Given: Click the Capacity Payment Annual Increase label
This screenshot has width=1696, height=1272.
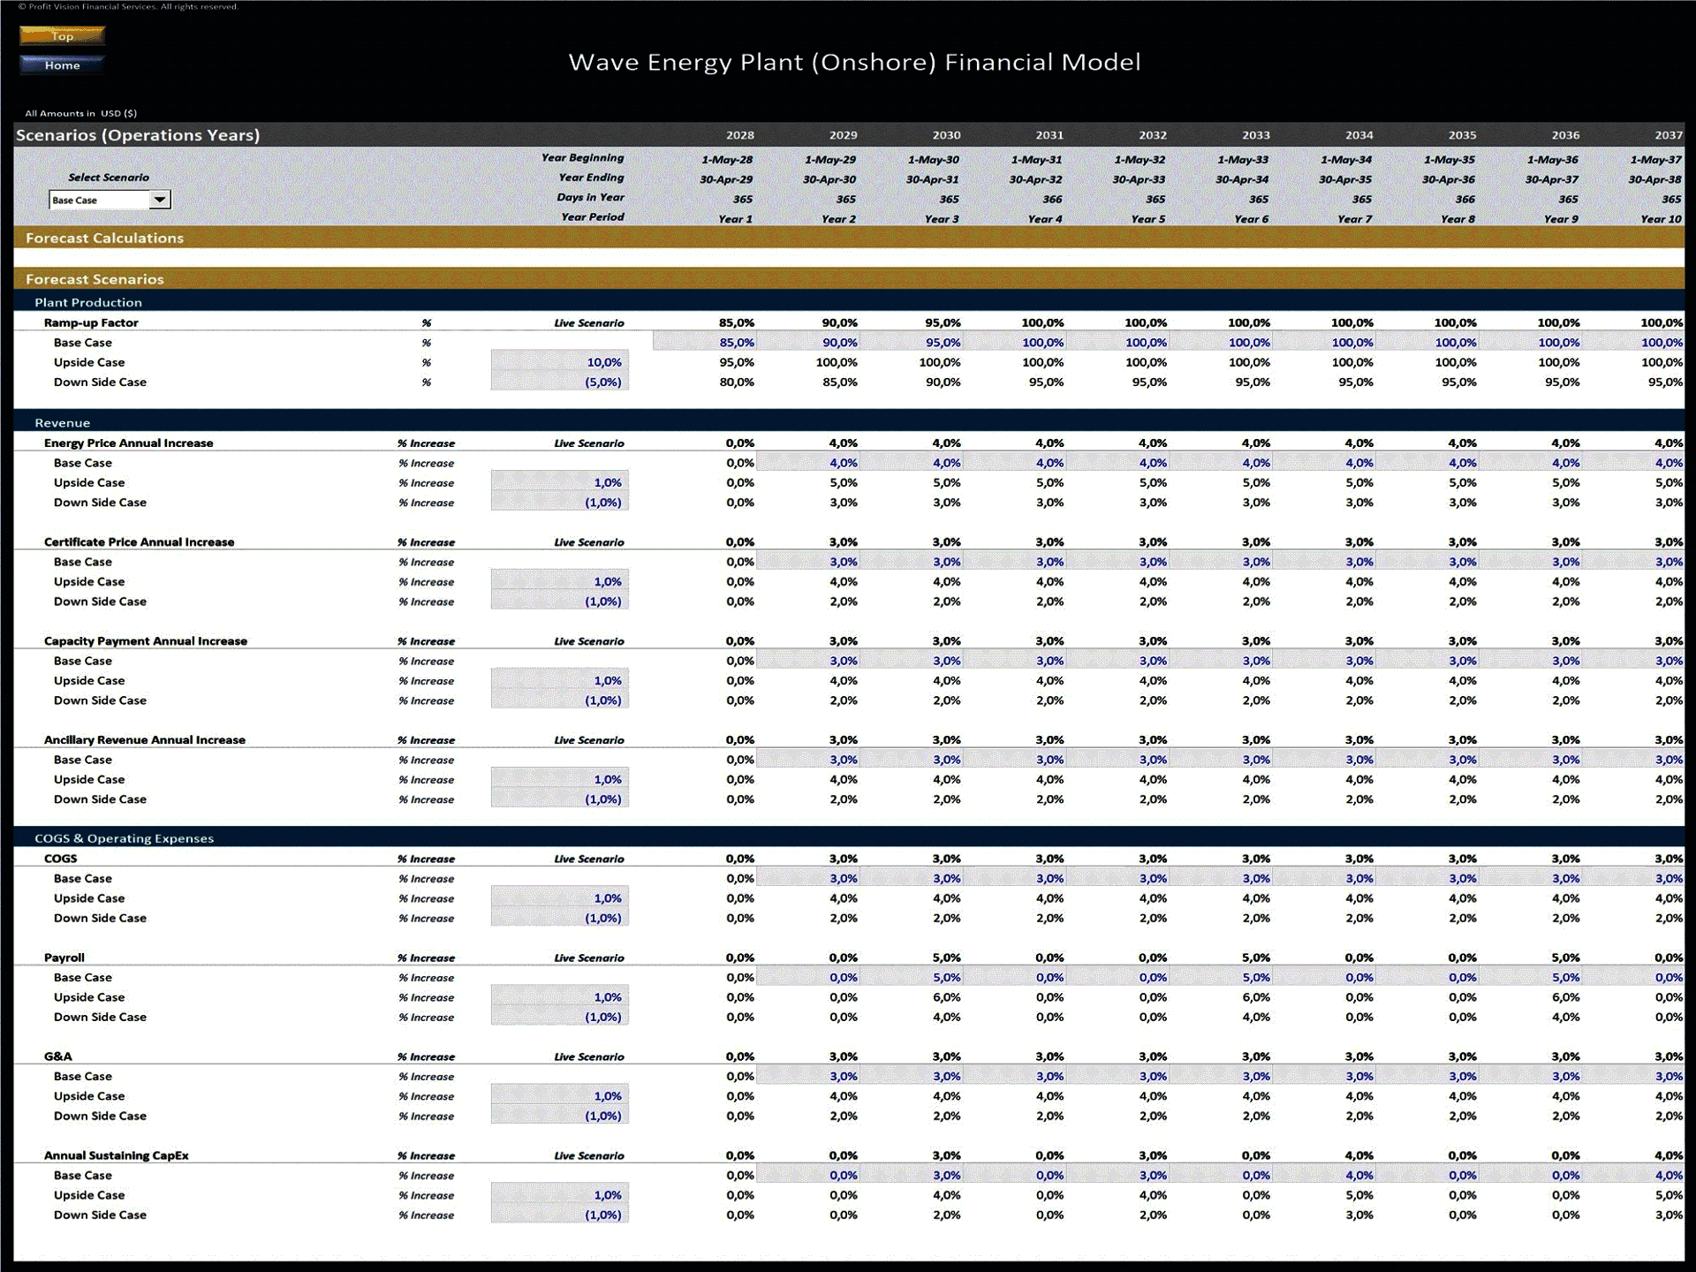Looking at the screenshot, I should click(x=145, y=640).
